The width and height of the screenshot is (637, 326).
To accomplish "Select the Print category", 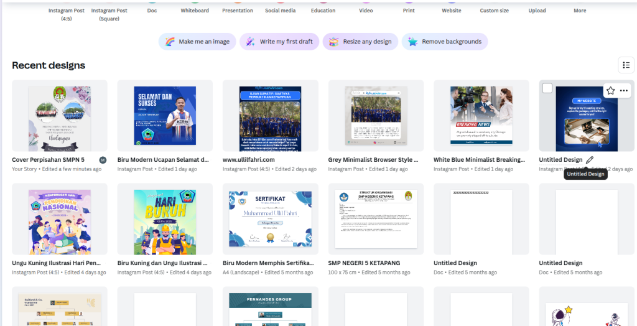I will pyautogui.click(x=409, y=11).
